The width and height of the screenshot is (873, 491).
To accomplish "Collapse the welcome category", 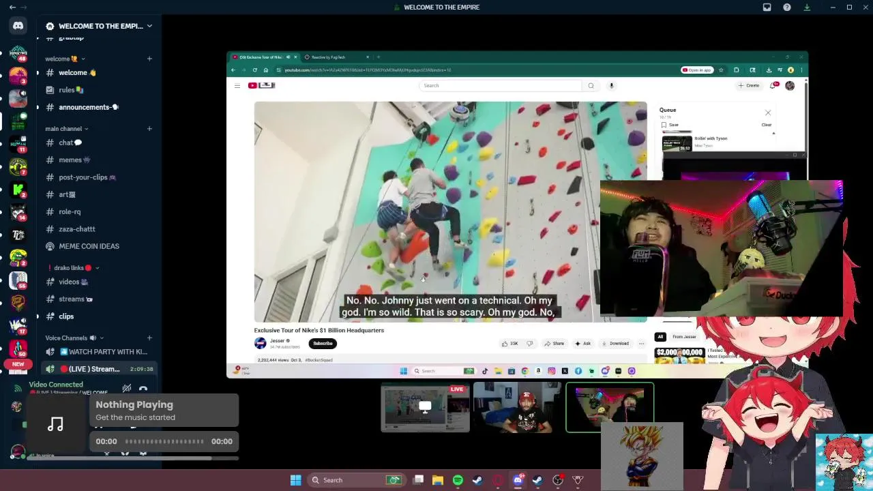I will 65,59.
